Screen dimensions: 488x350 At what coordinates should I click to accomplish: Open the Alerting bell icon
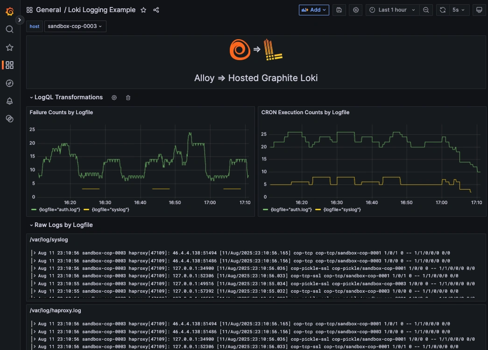click(x=10, y=101)
